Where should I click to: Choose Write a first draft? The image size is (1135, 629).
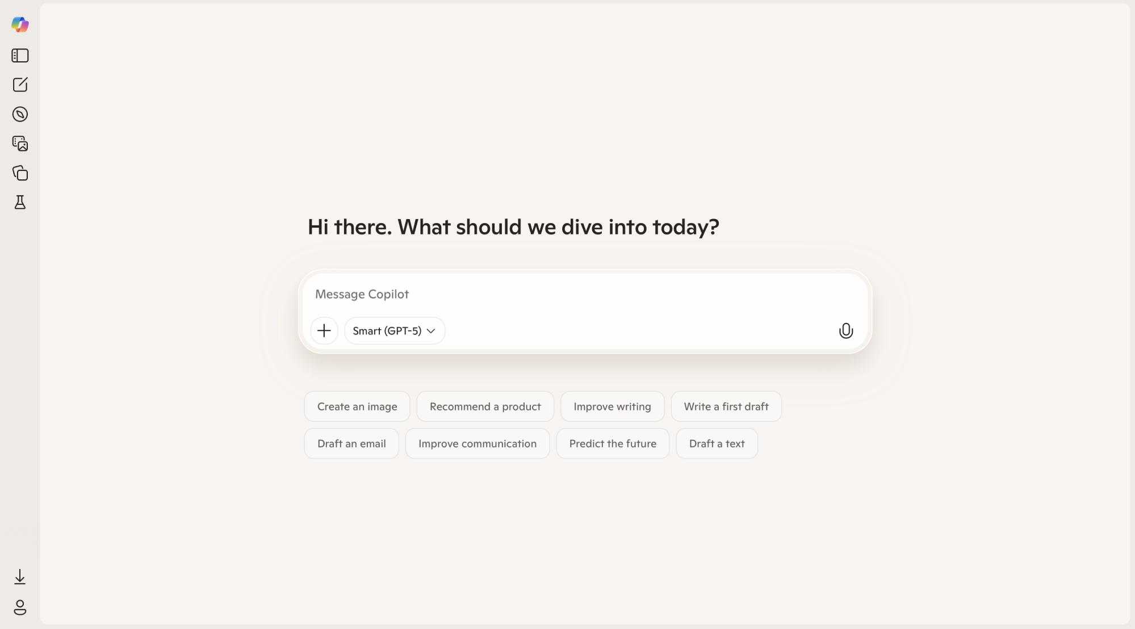726,406
